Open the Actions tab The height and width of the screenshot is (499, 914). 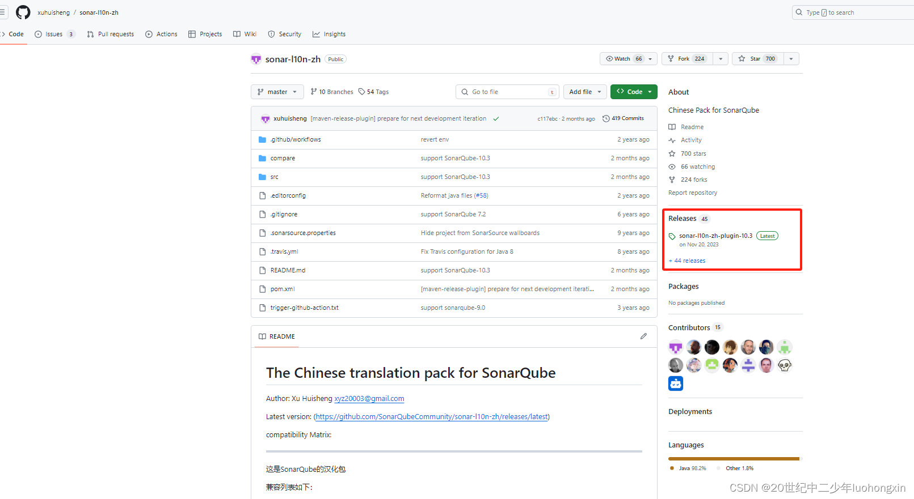point(162,34)
